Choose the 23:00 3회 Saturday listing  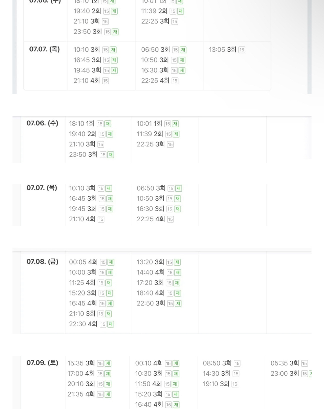pos(284,374)
